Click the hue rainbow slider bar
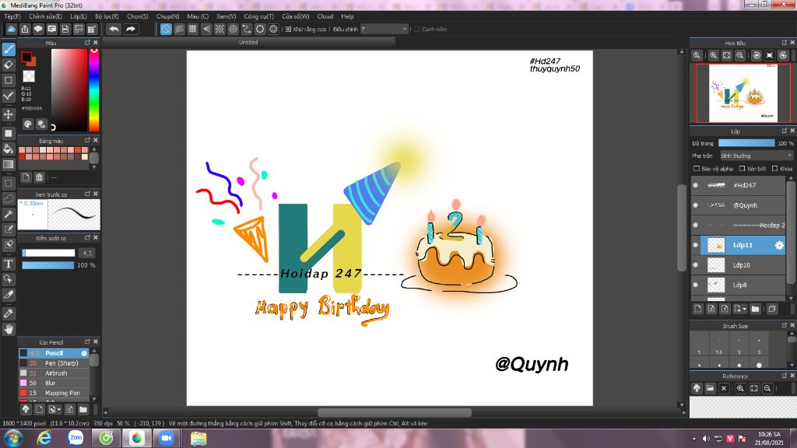The width and height of the screenshot is (797, 448). [x=94, y=90]
